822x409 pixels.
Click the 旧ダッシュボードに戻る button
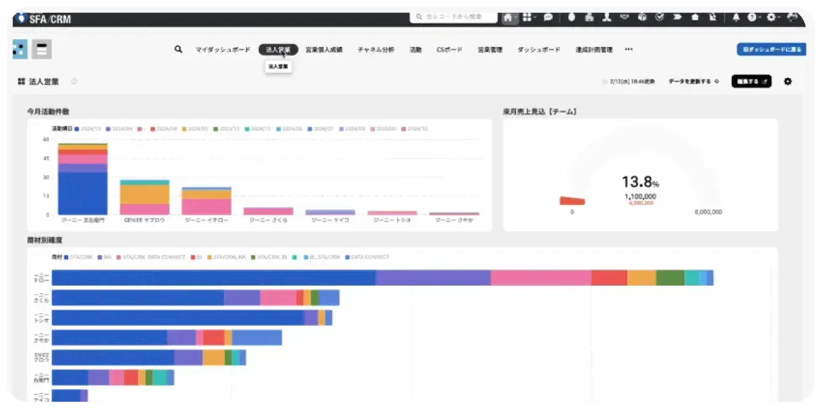tap(771, 49)
